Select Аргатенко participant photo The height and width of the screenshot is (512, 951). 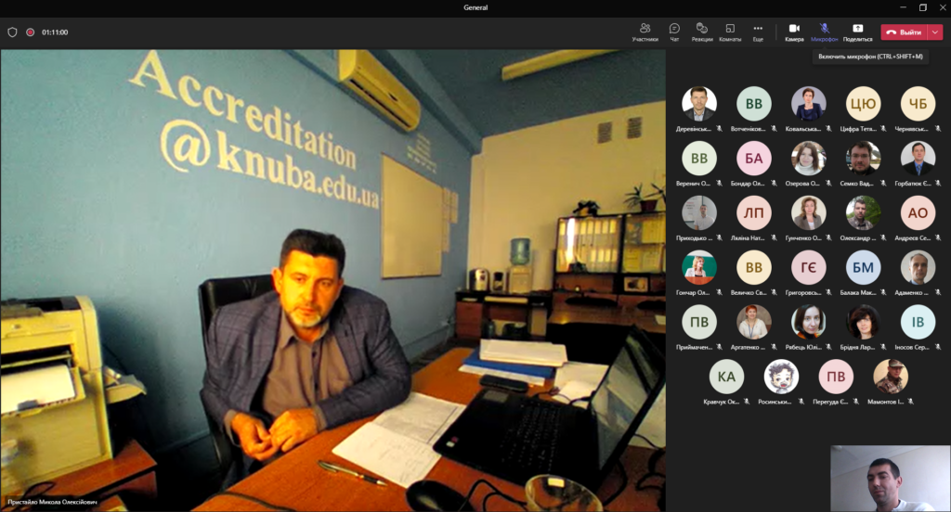(x=754, y=322)
